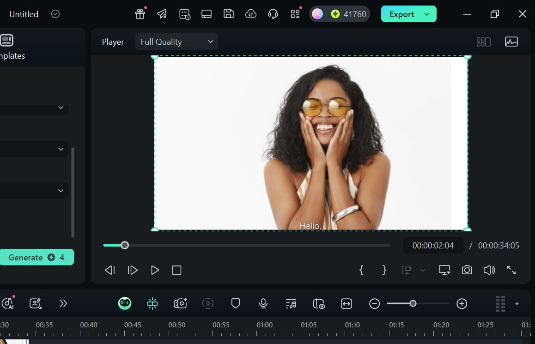Zoom out the timeline with minus button
This screenshot has width=535, height=344.
point(374,303)
